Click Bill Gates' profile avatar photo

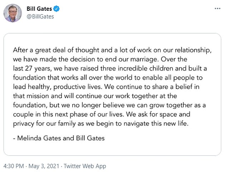tap(13, 13)
